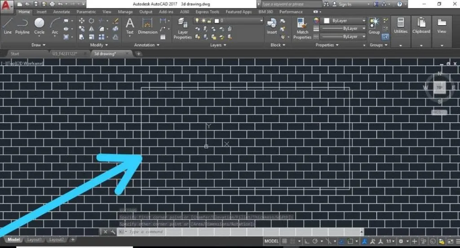Activate the Copy tool in Modify panel

(82, 29)
